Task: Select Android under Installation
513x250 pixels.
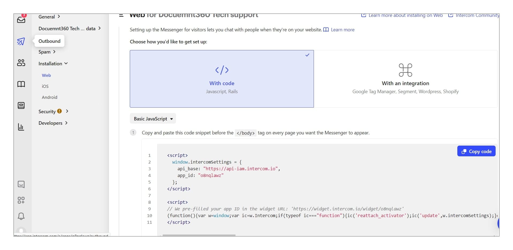Action: 50,97
